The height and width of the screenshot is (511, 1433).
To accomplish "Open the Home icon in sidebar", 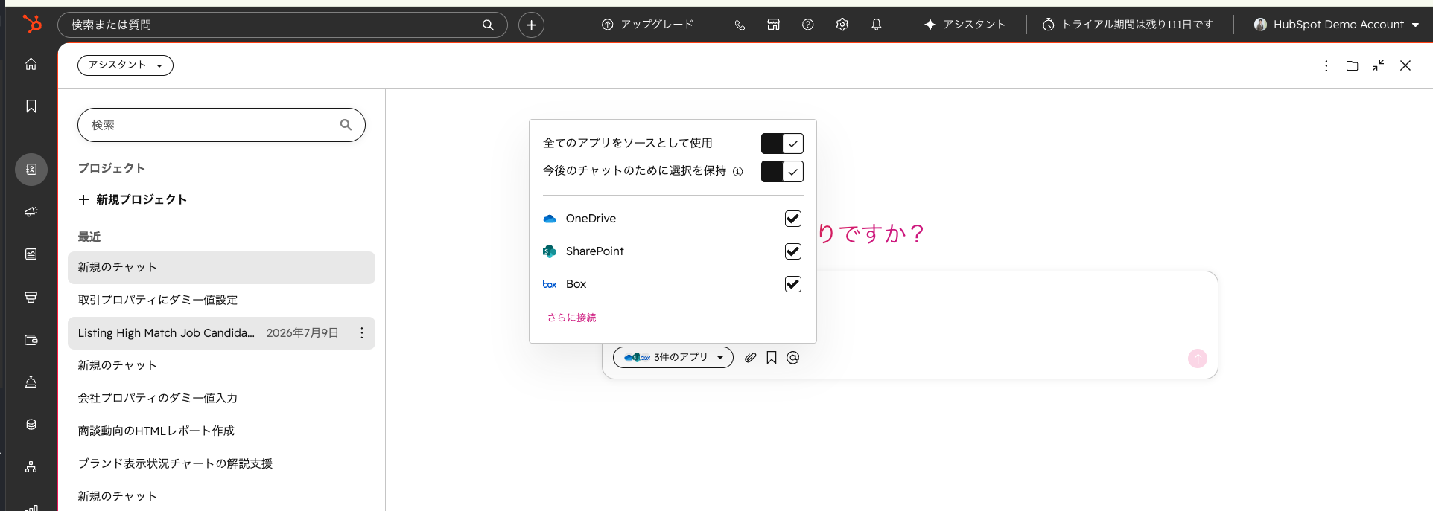I will coord(31,64).
